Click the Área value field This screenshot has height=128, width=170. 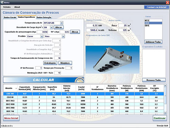click(x=123, y=26)
